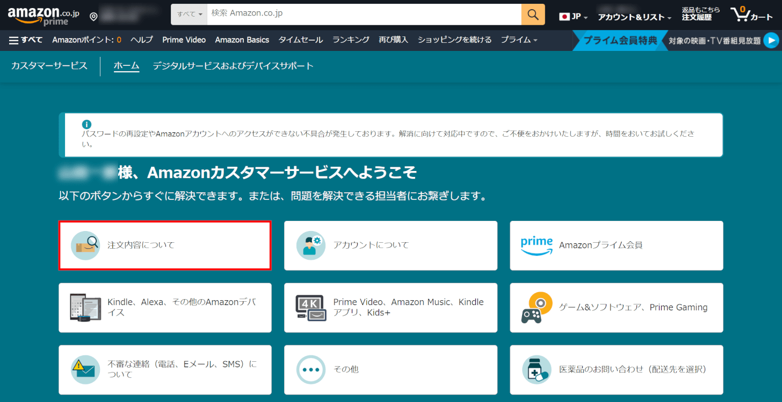Click the 検索 Amazon.co.jp search field
The image size is (782, 402).
coord(364,14)
